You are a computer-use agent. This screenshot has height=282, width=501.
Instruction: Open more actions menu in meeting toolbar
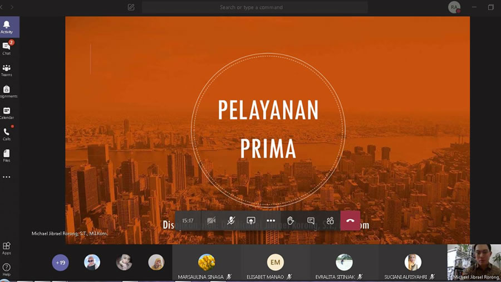click(271, 221)
